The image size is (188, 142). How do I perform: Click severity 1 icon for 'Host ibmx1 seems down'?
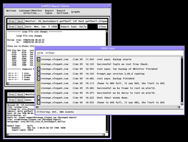[39, 98]
